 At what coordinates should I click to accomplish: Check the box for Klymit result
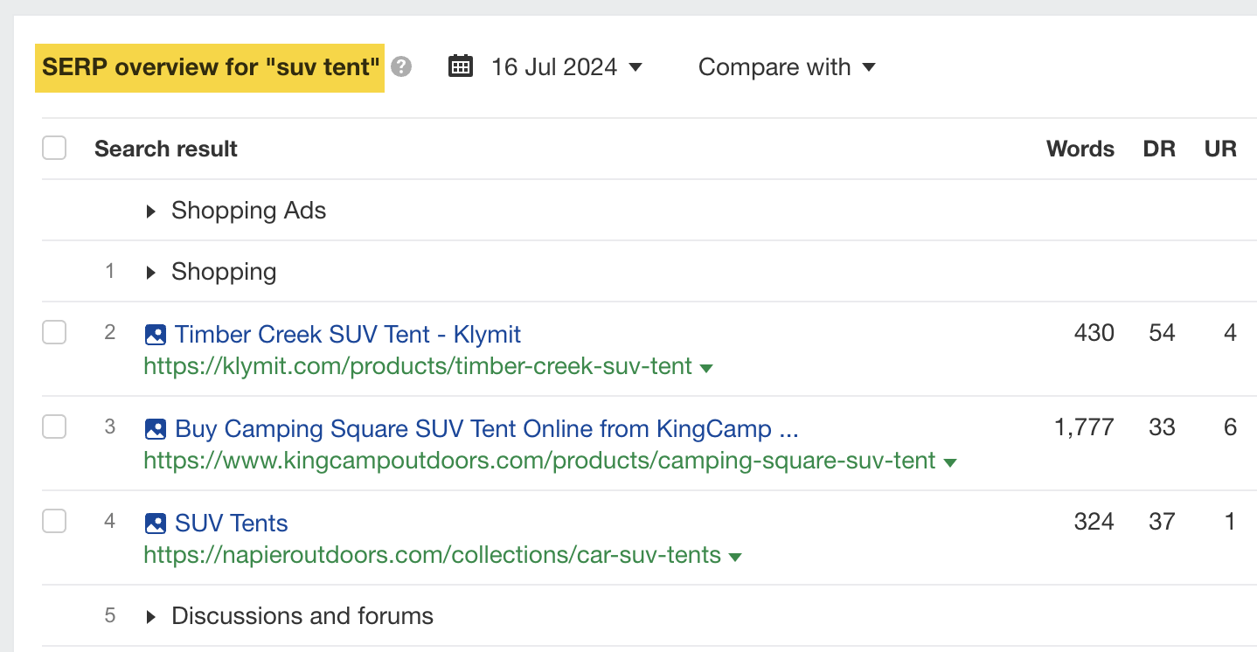pyautogui.click(x=54, y=333)
